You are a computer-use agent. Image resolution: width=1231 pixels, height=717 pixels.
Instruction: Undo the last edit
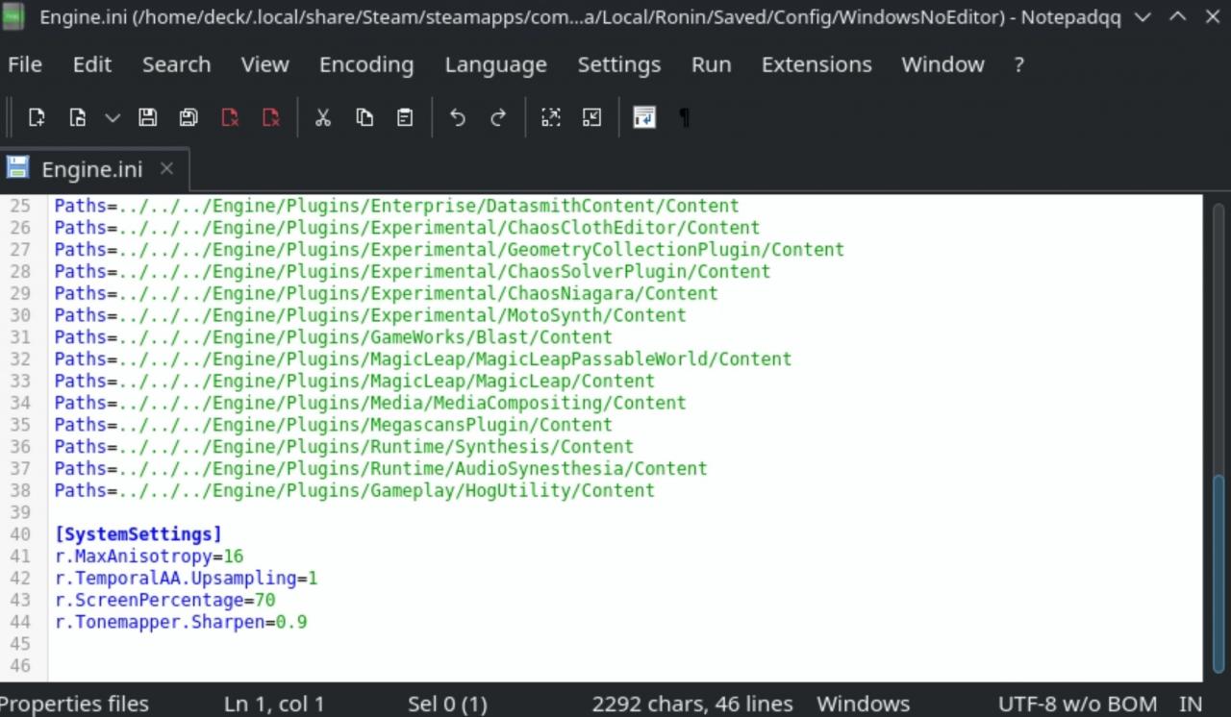tap(458, 117)
